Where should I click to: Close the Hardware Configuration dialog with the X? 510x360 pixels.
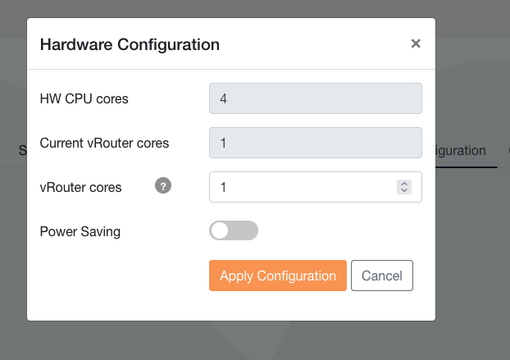pyautogui.click(x=416, y=43)
